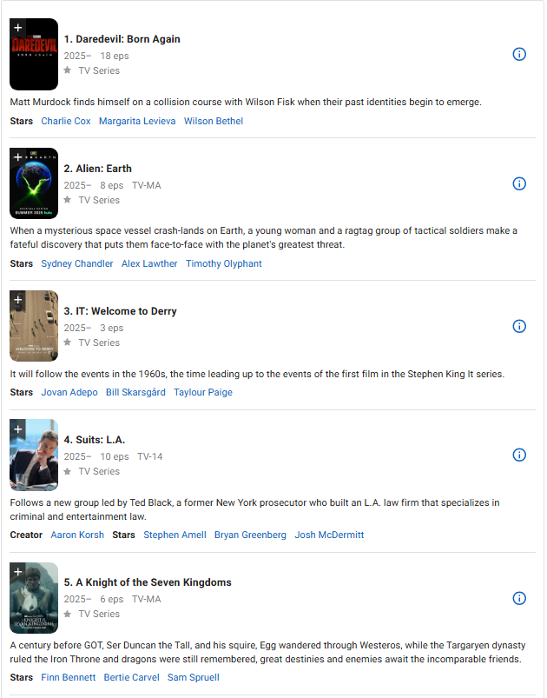Select the Stephen Amell star link

click(x=175, y=535)
